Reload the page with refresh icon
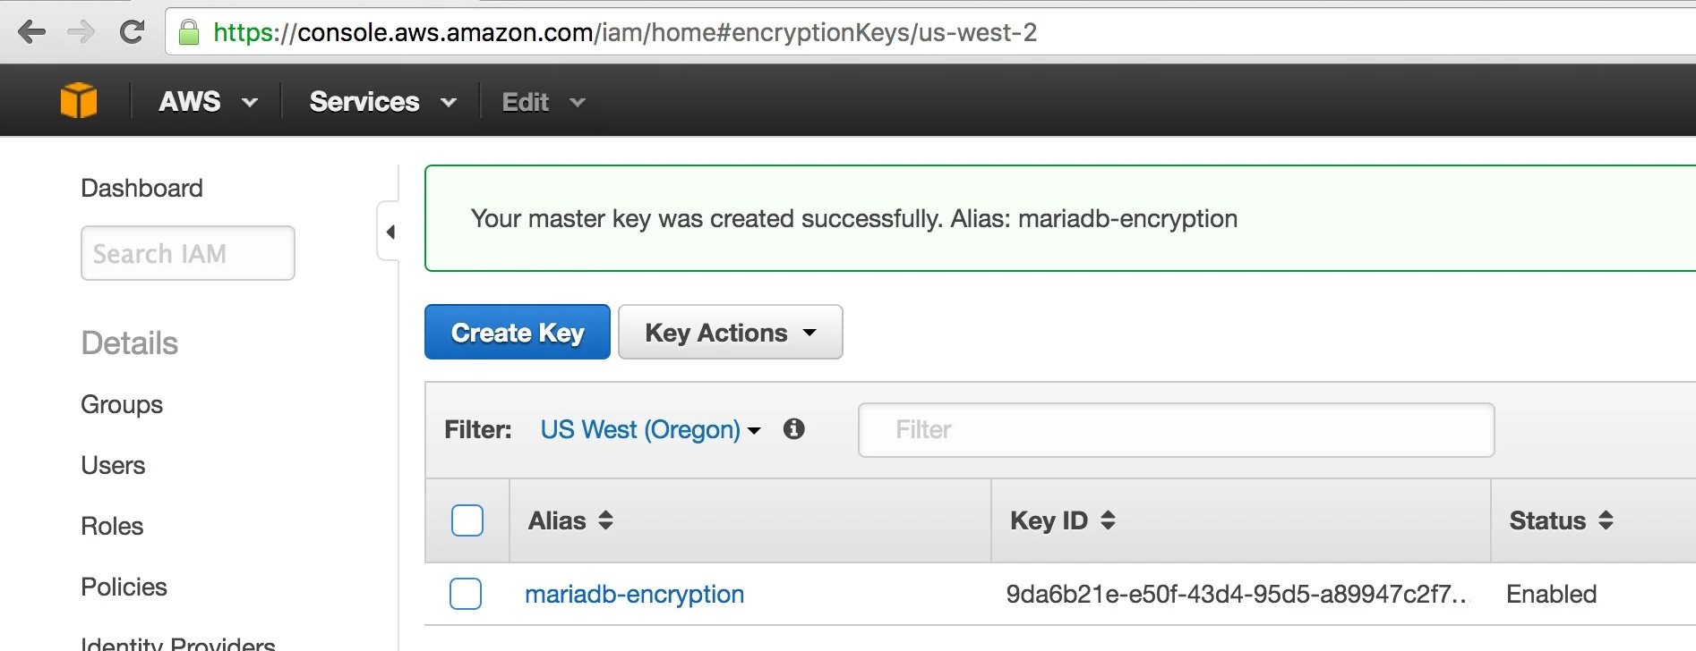This screenshot has height=651, width=1696. (x=133, y=33)
